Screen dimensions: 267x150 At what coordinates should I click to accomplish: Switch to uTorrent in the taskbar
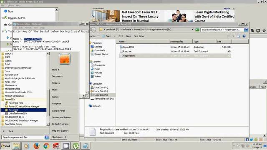pos(76,146)
